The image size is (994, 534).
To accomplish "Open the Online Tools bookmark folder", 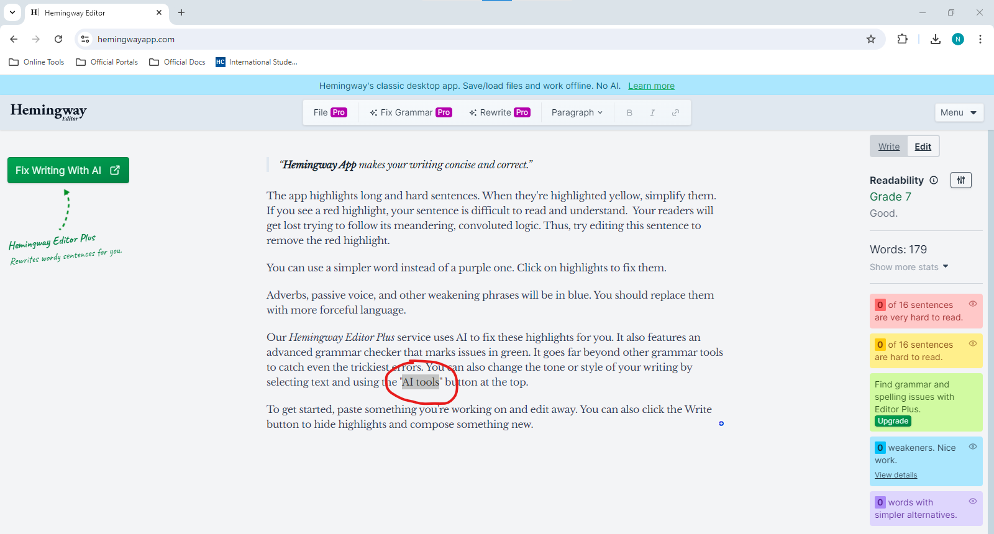I will (x=37, y=62).
